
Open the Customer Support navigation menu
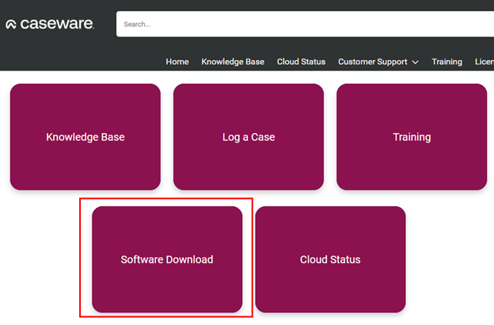point(372,62)
